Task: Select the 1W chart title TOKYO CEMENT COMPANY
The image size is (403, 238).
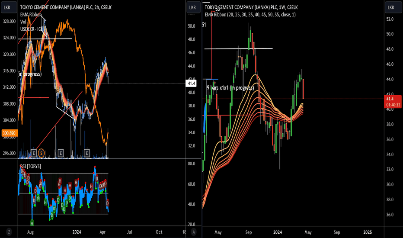Action: click(x=251, y=7)
